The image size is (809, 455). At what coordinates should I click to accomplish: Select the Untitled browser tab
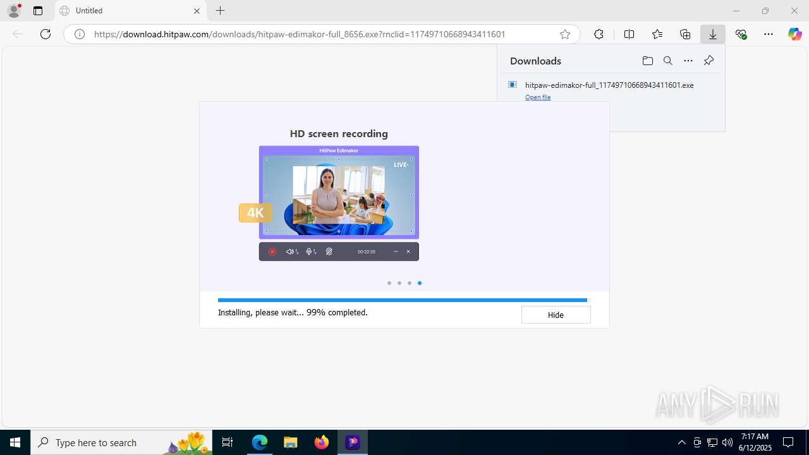130,11
